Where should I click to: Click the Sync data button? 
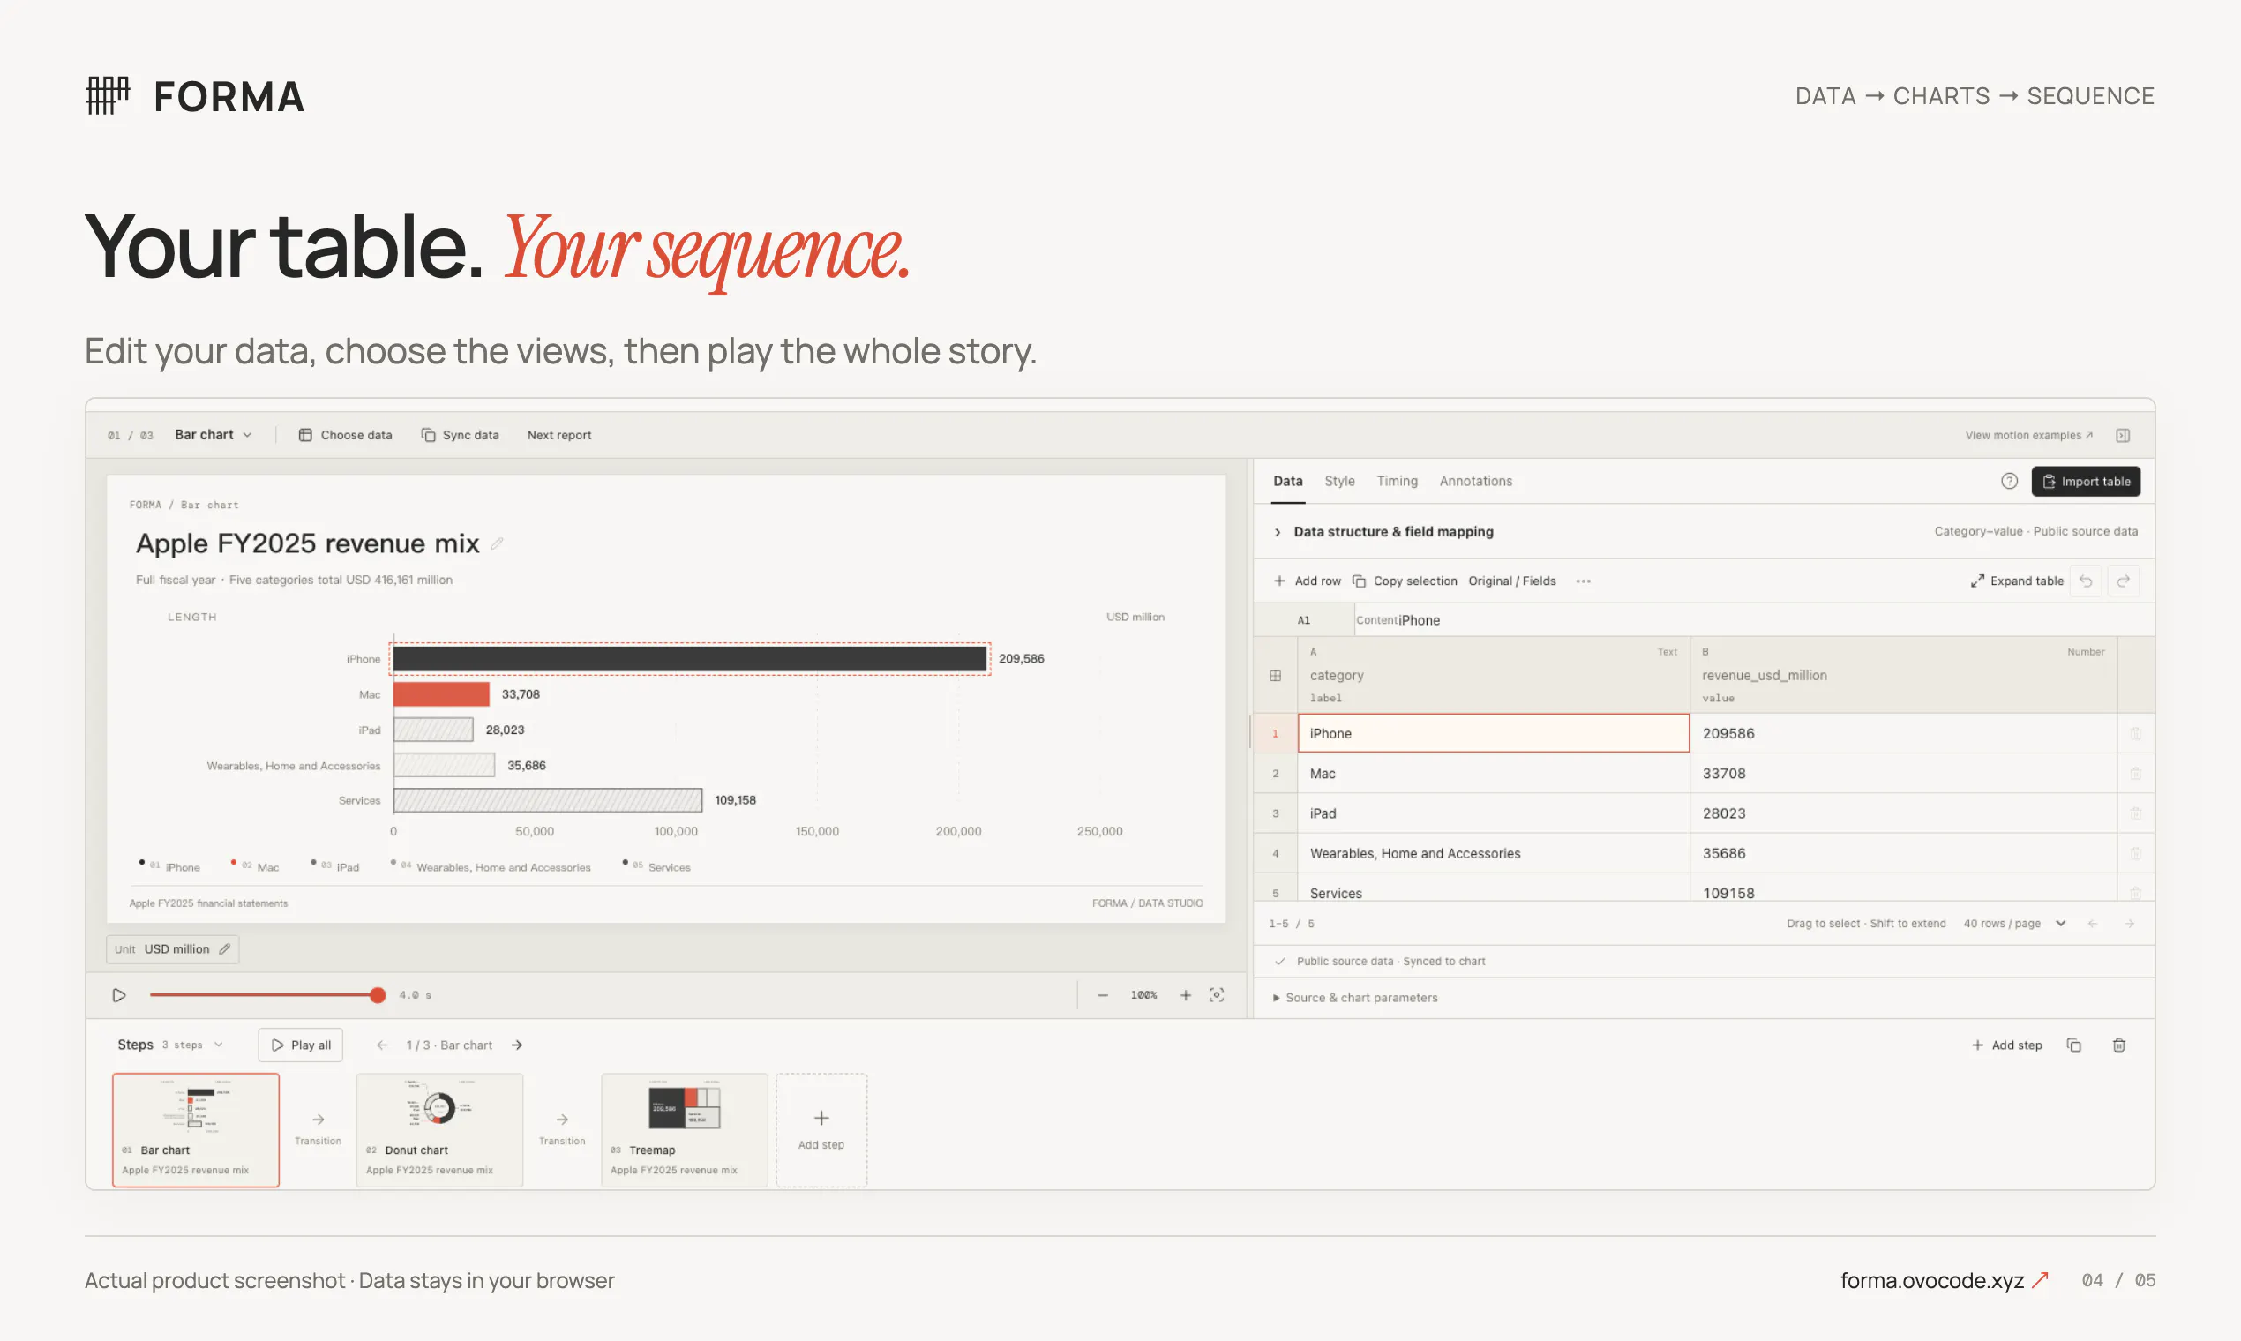[x=460, y=435]
